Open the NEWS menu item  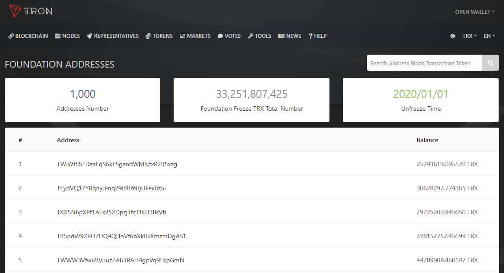290,36
